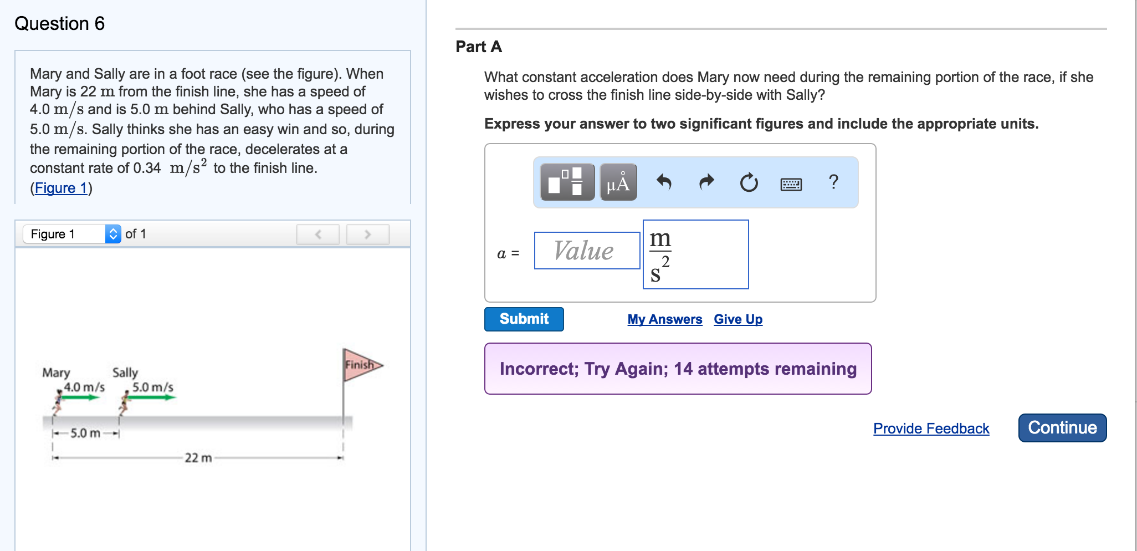Click the Finish flag in the figure
This screenshot has height=551, width=1137.
360,365
